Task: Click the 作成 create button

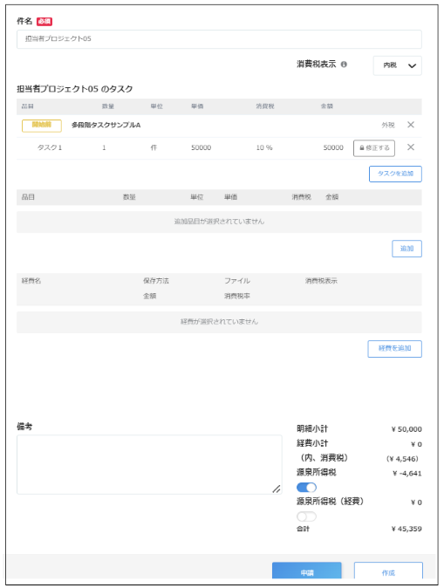Action: tap(388, 572)
